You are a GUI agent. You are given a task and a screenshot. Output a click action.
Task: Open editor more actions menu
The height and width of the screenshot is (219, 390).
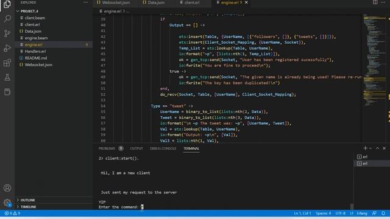pos(383,2)
